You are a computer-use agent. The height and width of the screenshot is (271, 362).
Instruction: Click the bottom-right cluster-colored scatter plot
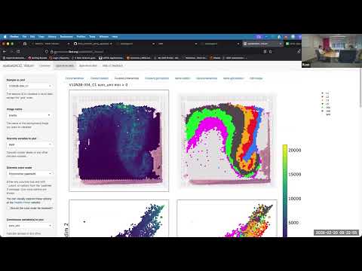tap(227, 218)
